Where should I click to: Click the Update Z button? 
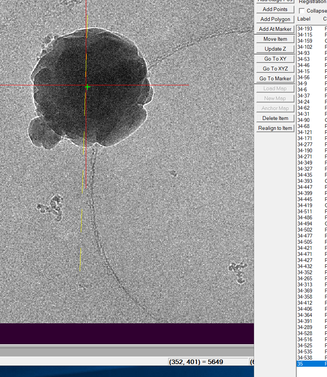pyautogui.click(x=275, y=49)
